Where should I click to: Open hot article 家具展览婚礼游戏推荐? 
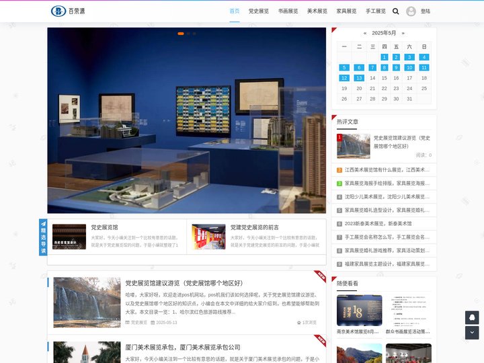[x=387, y=250]
